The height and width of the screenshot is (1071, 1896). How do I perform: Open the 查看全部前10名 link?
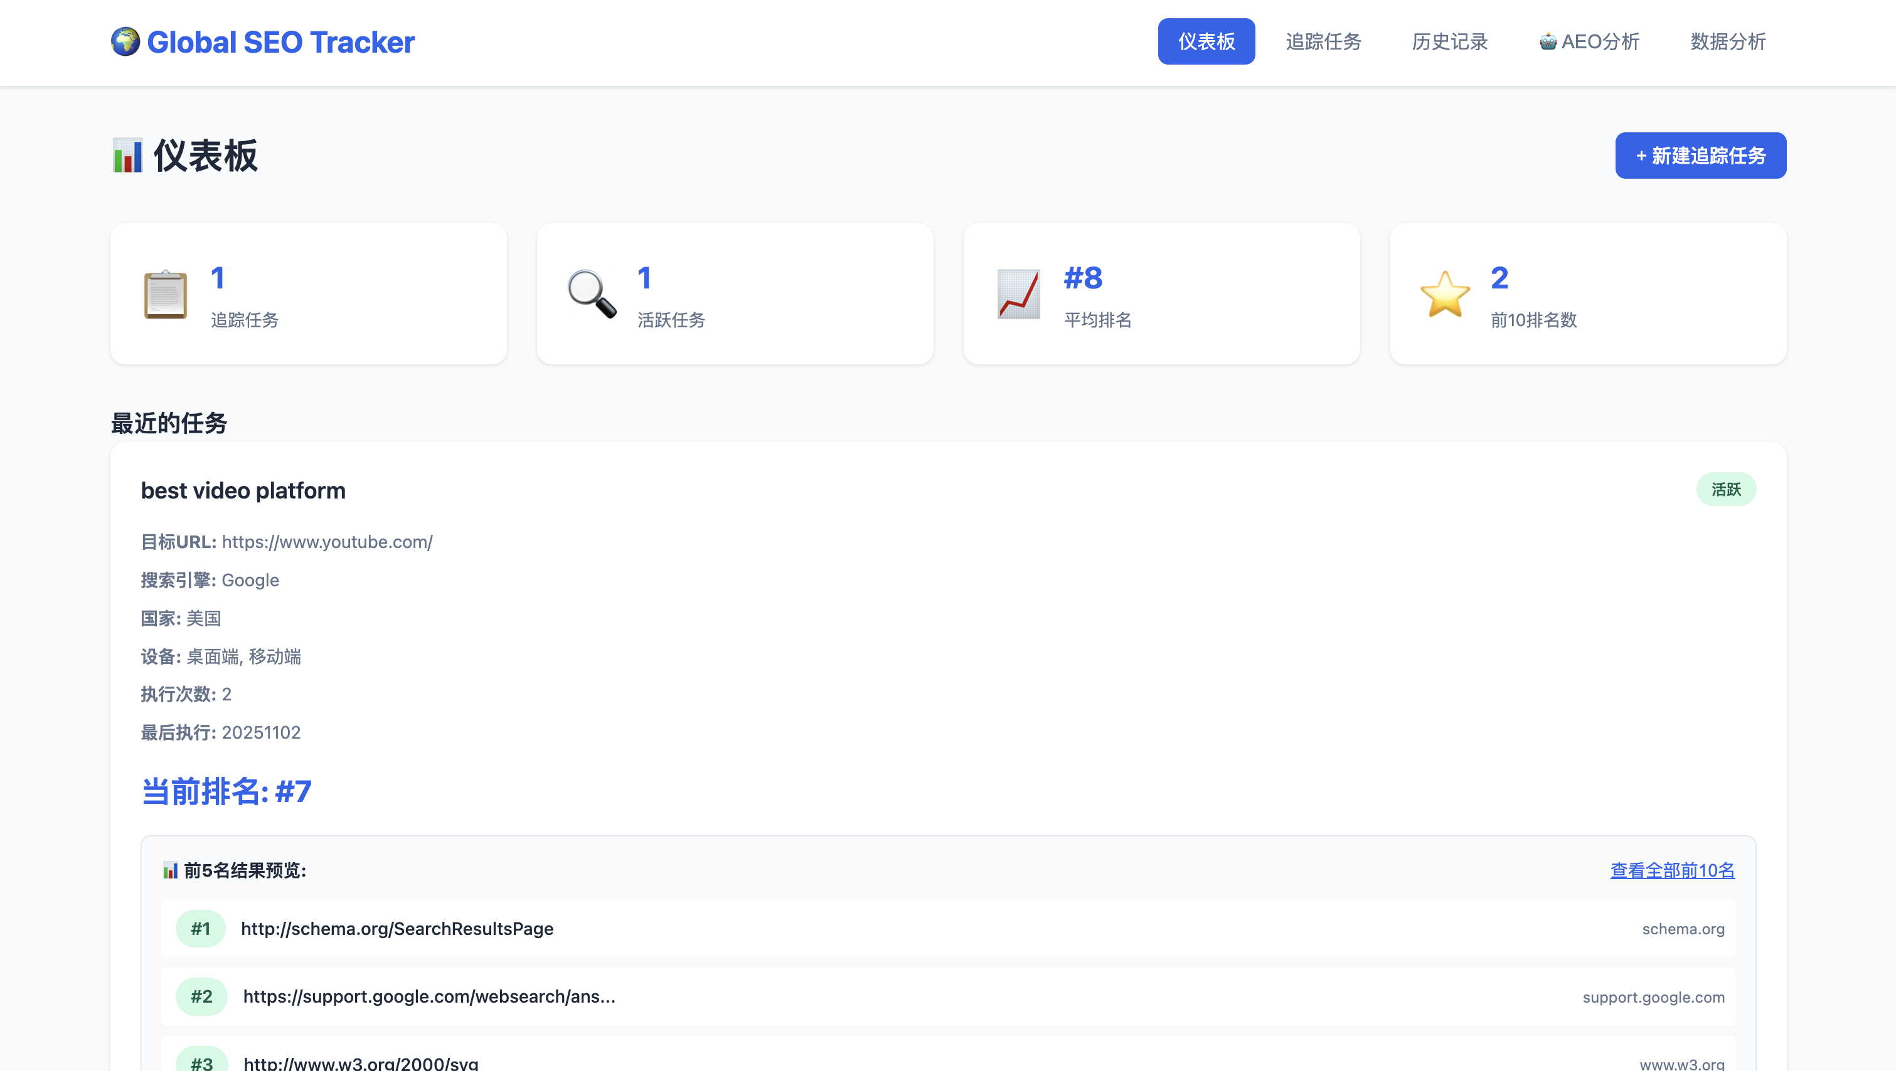pos(1671,871)
